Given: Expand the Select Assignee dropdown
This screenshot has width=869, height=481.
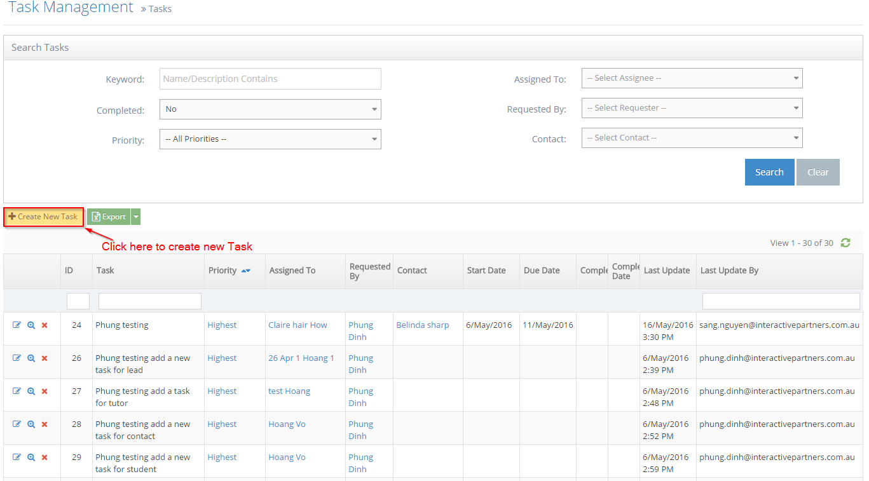Looking at the screenshot, I should pos(692,78).
